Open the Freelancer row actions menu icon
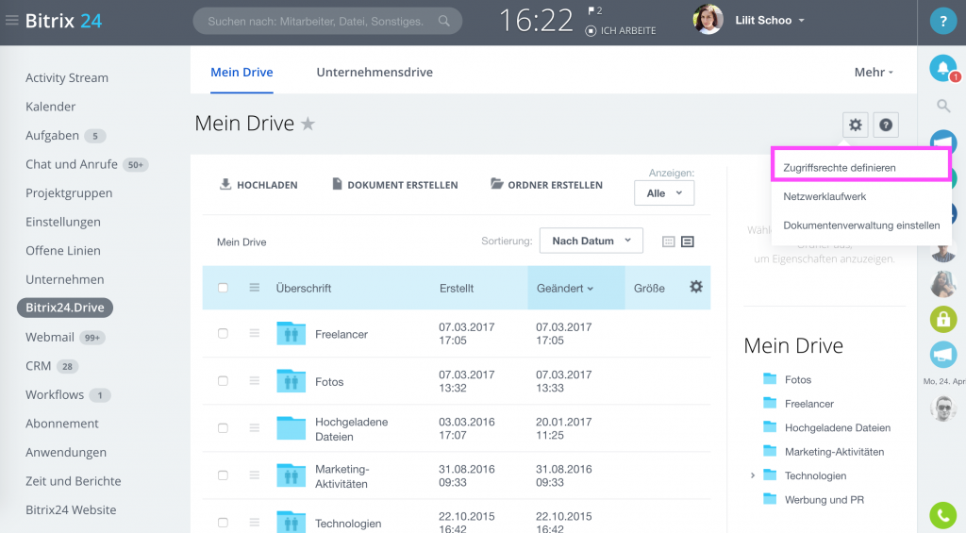 255,333
